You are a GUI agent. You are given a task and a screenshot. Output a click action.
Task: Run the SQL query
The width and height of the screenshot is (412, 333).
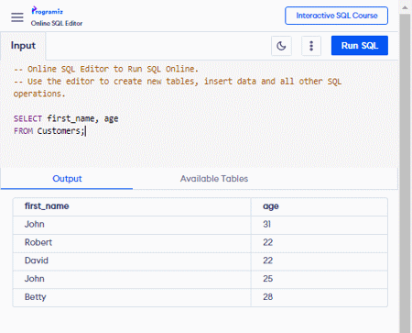tap(360, 46)
